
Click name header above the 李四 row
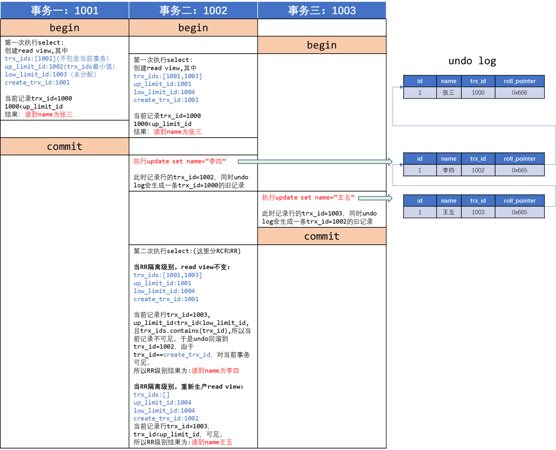click(448, 158)
